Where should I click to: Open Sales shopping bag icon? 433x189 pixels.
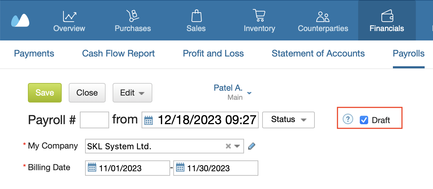click(196, 16)
